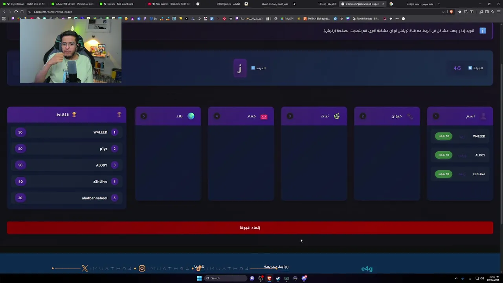Click the streamer webcam overlay
Screen dimensions: 503x283
71,51
